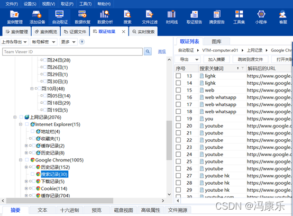Click the blue help question mark icon
The image size is (293, 216).
pyautogui.click(x=81, y=42)
